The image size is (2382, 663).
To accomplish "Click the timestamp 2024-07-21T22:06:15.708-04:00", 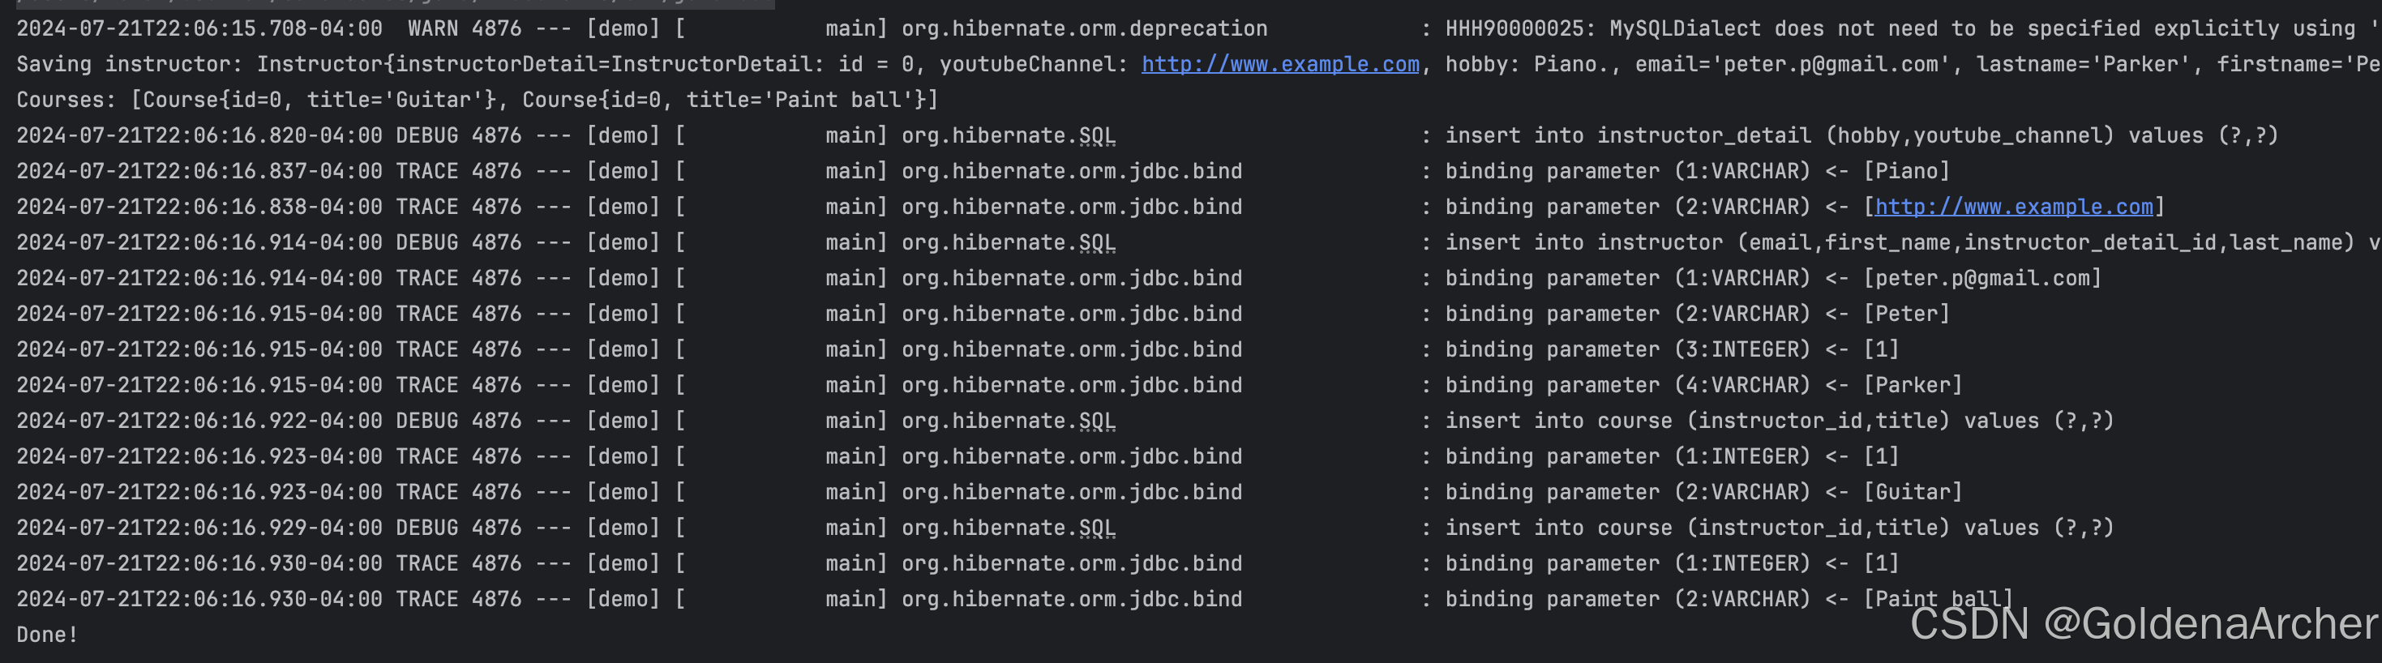I will click(x=199, y=28).
